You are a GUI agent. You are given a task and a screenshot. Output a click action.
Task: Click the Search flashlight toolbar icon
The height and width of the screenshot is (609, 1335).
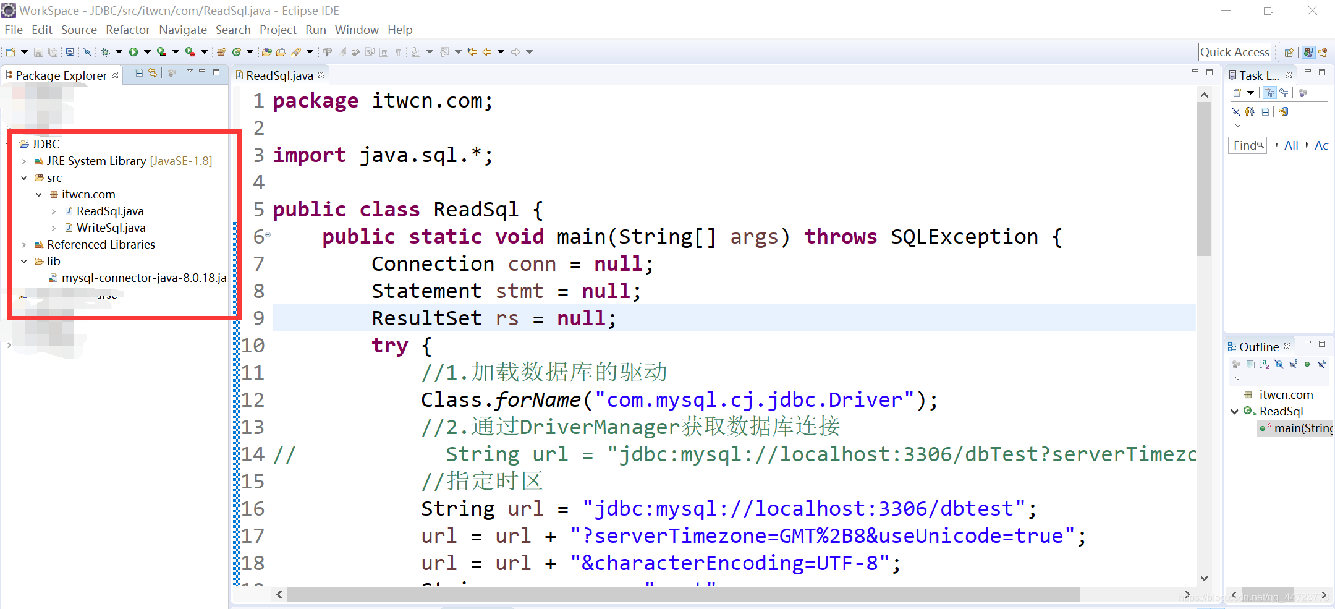coord(296,52)
